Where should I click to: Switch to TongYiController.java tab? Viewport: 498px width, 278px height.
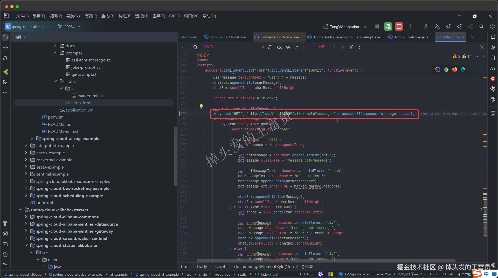[x=408, y=37]
